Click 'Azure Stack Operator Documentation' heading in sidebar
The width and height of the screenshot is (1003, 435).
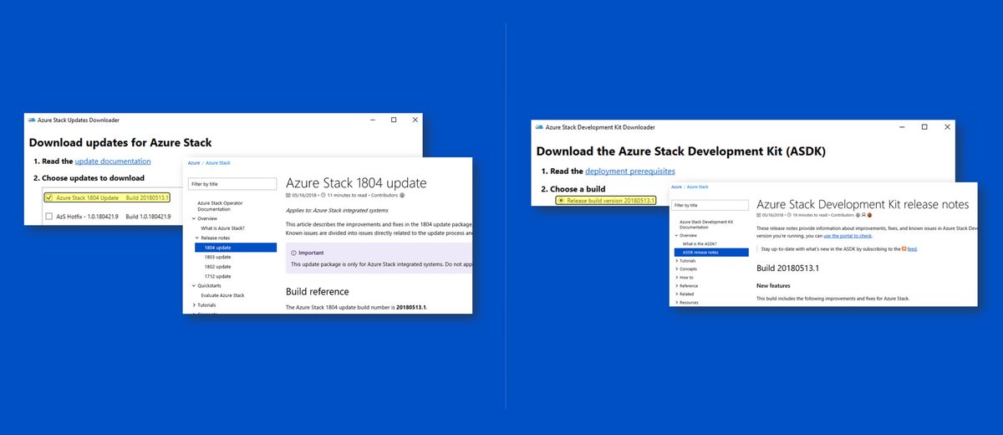[221, 206]
